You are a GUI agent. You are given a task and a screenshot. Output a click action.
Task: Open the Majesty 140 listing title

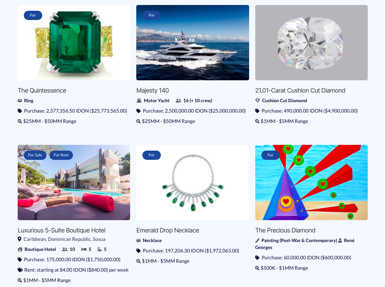152,90
